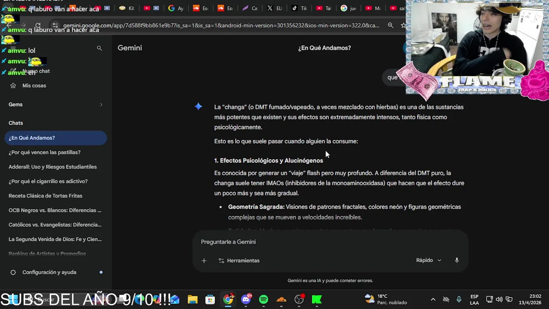Open Discord from the taskbar
This screenshot has height=309, width=549.
(246, 300)
